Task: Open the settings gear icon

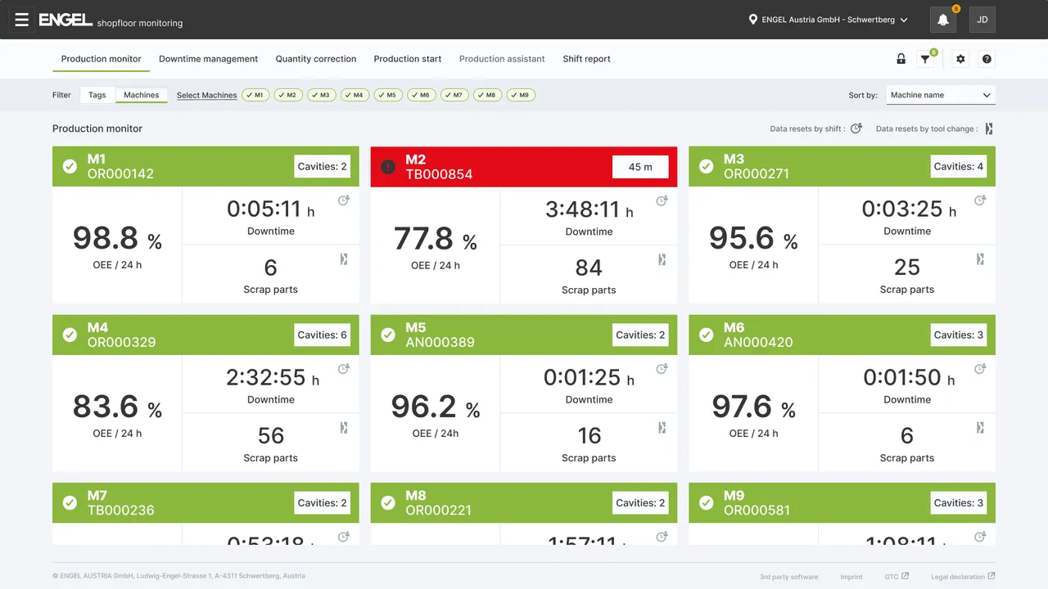Action: 961,59
